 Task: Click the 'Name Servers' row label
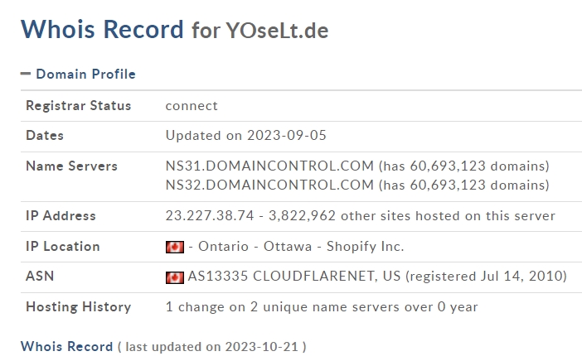(71, 166)
